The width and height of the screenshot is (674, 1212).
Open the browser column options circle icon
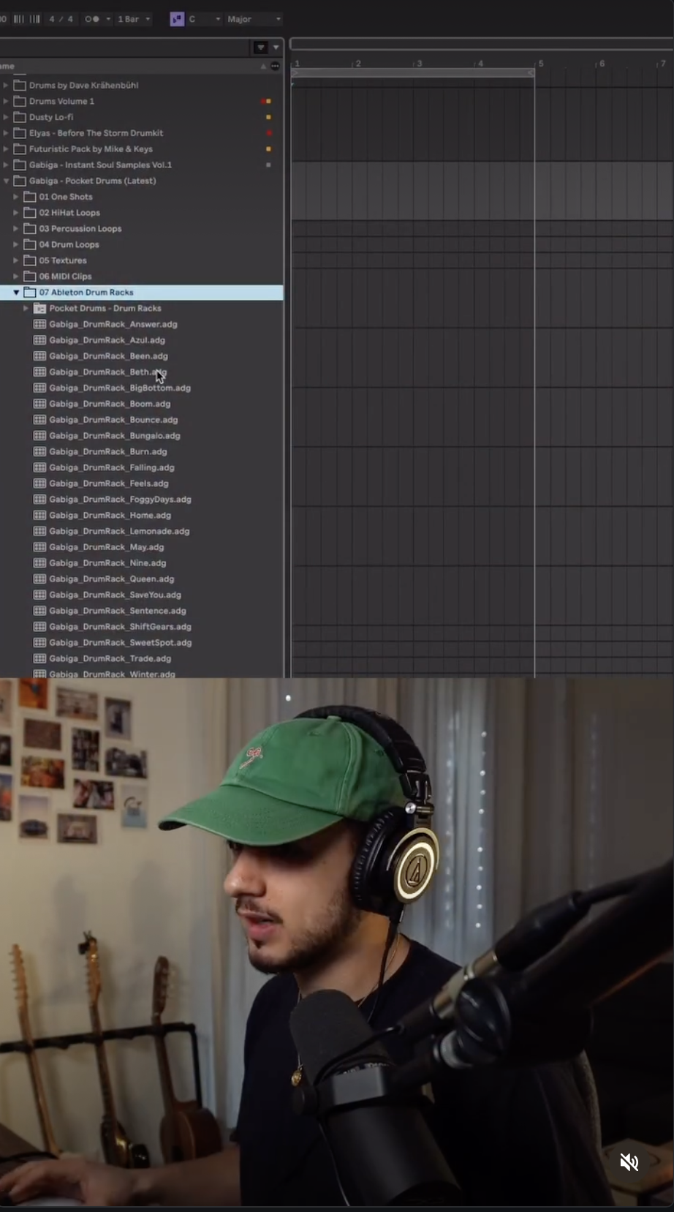coord(275,66)
